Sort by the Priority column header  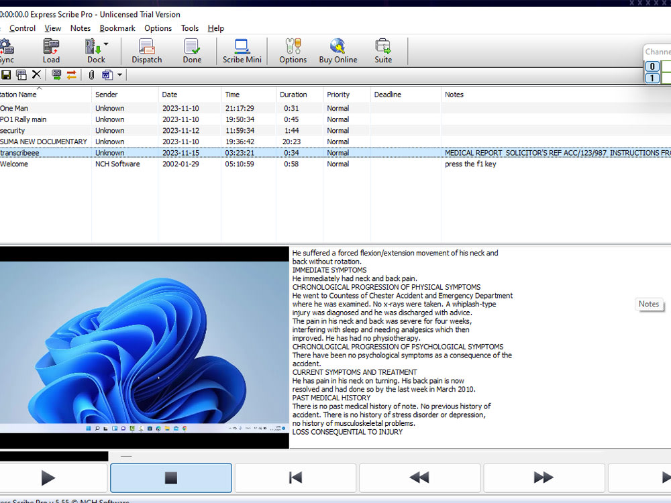(x=347, y=95)
